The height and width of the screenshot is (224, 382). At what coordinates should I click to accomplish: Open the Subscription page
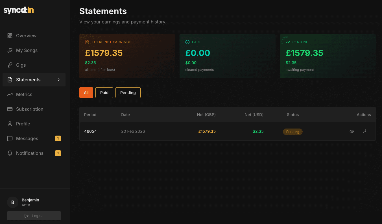click(x=34, y=109)
